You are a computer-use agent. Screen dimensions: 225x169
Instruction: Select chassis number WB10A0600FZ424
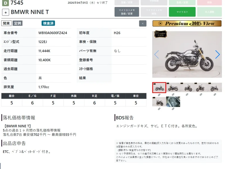pyautogui.click(x=53, y=33)
